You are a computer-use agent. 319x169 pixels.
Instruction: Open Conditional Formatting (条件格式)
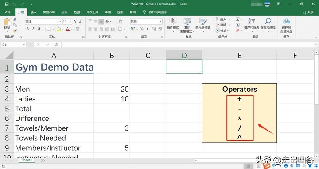[x=173, y=25]
